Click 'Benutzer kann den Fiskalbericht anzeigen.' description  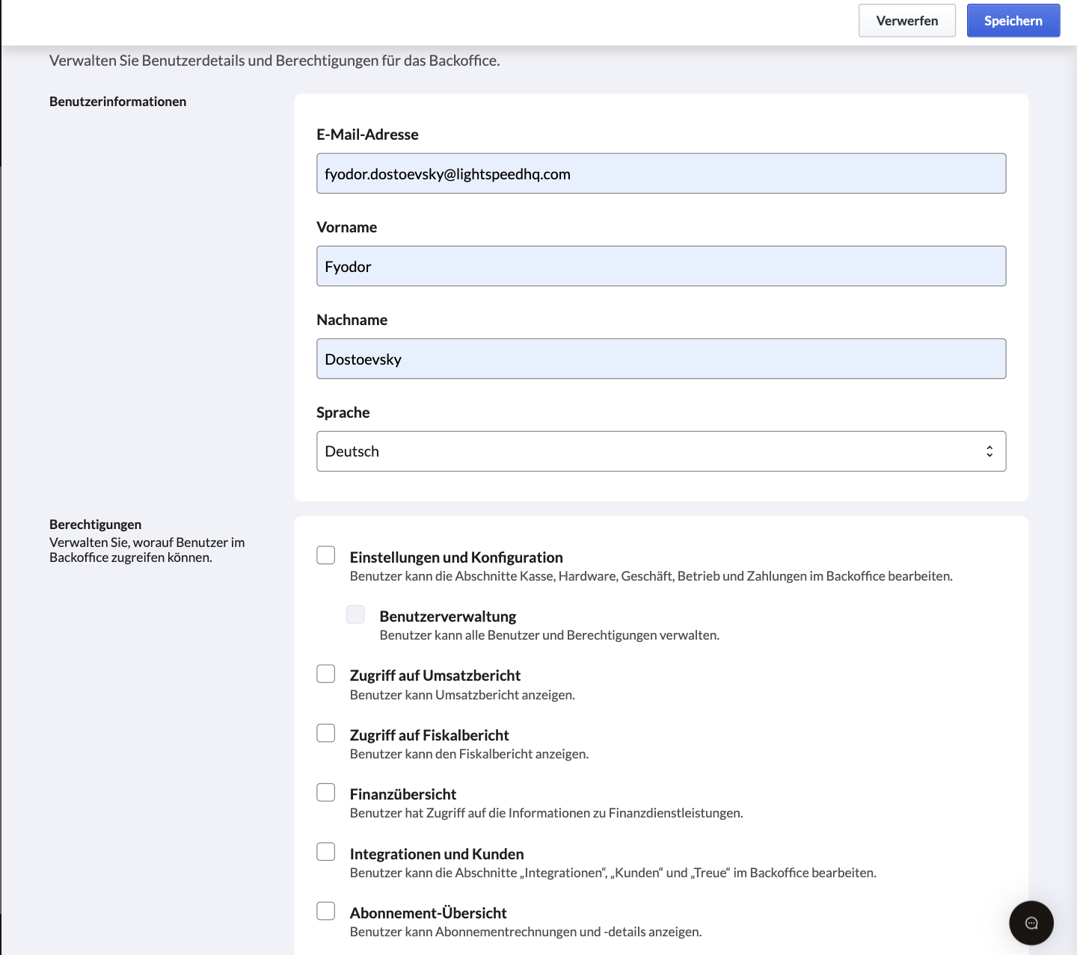469,754
